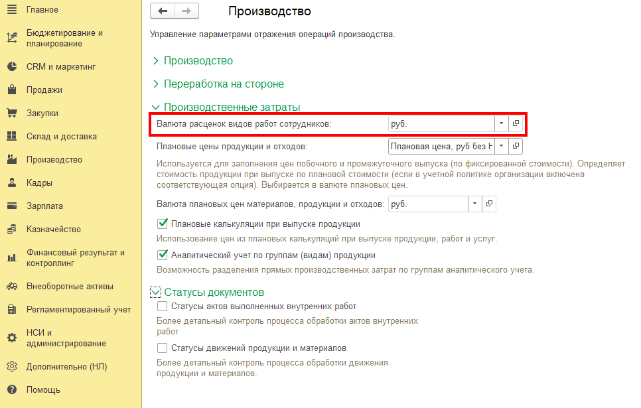Click the Валюта плановых цен field showing руб.

428,204
